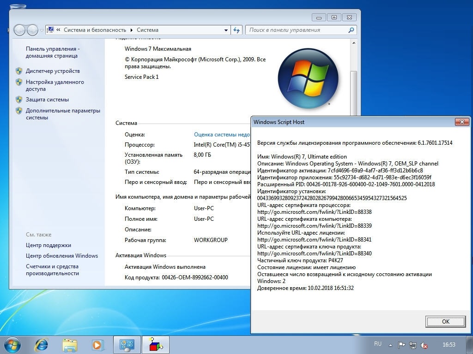Open Internet Explorer from the taskbar
The height and width of the screenshot is (354, 473).
42,344
